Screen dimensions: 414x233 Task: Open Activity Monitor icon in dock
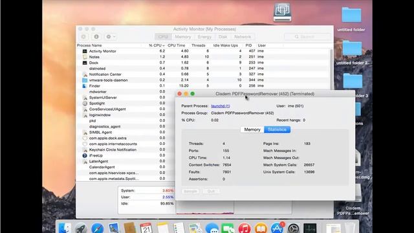tap(310, 228)
